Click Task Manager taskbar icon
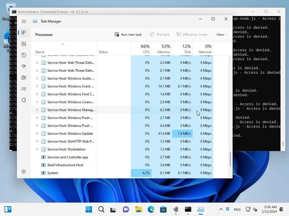 201,209
